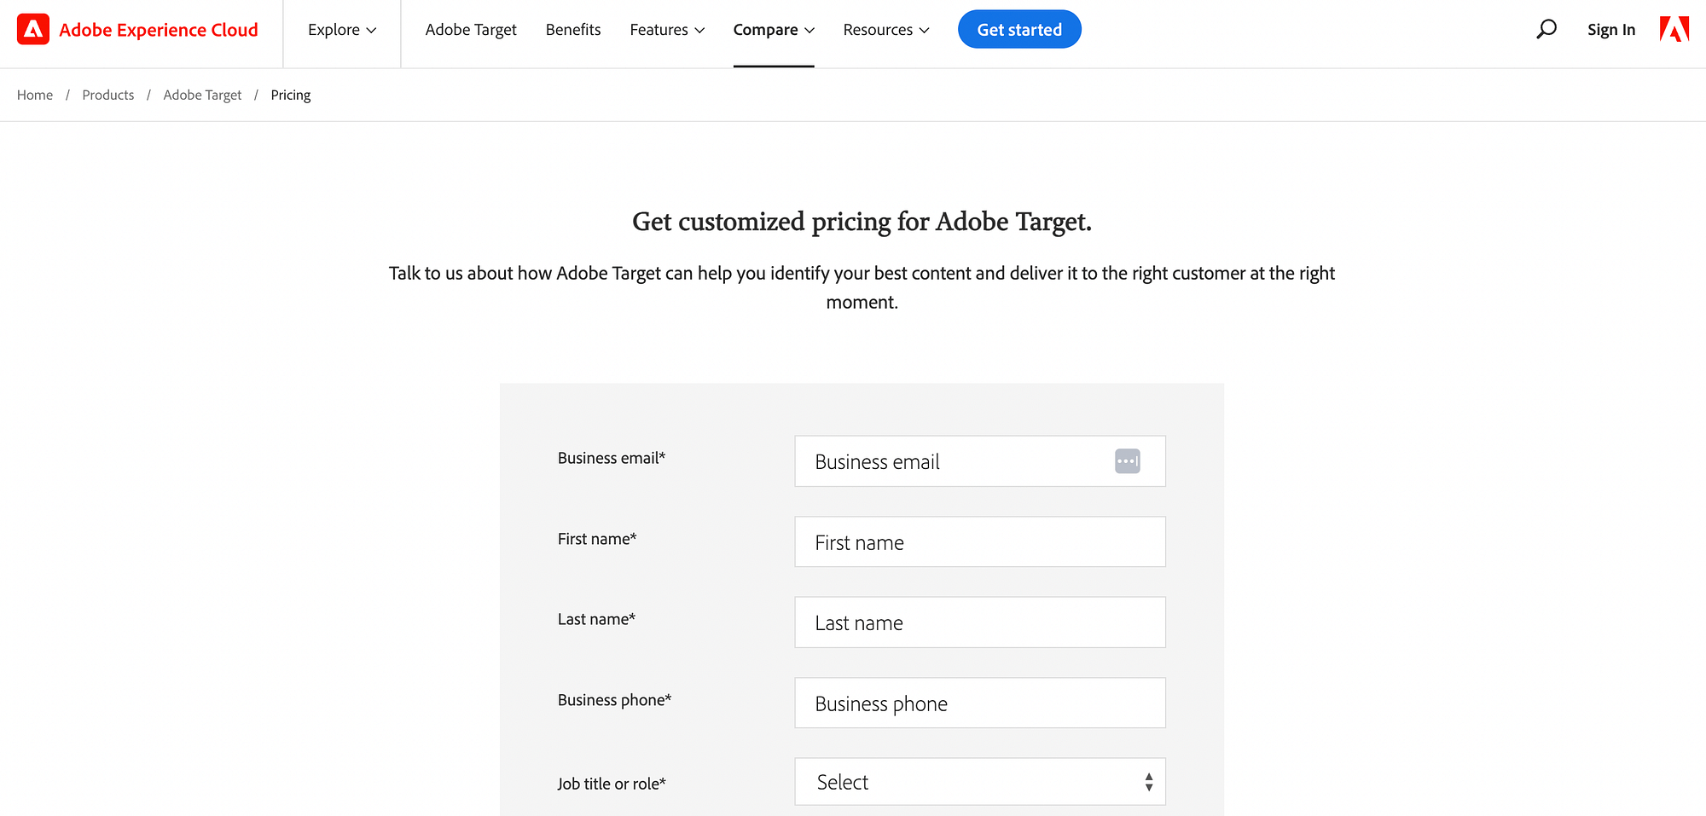Click the 'Business phone*' field label
The image size is (1706, 816).
click(614, 700)
